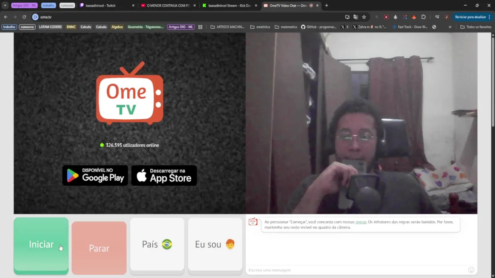The width and height of the screenshot is (495, 278).
Task: Click the ome.tv address bar
Action: tap(186, 17)
